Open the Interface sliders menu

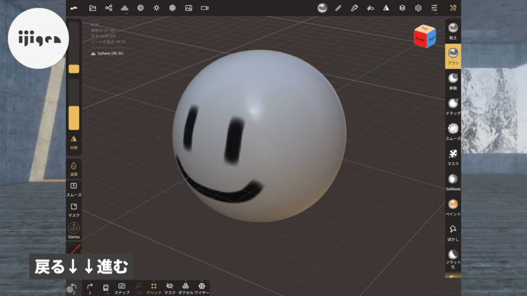point(434,8)
